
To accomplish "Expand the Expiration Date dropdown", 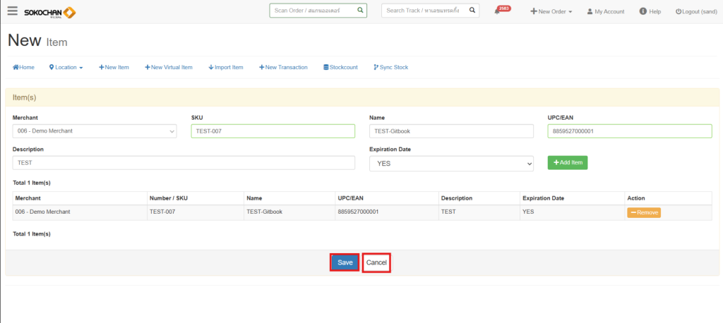I will pyautogui.click(x=451, y=163).
